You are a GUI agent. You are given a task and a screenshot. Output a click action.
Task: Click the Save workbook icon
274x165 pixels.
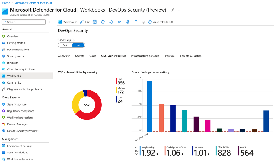(x=95, y=22)
